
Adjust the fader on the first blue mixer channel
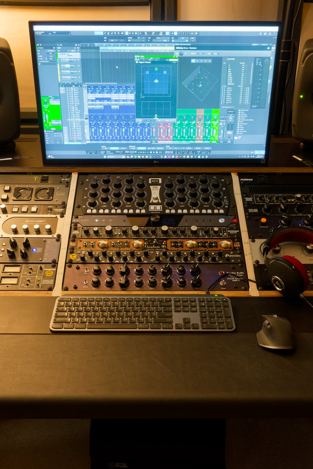point(92,131)
